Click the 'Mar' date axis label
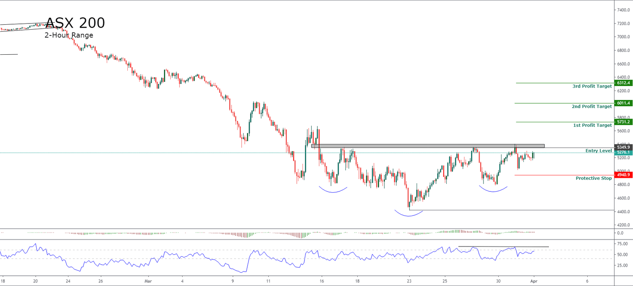Image resolution: width=633 pixels, height=286 pixels. [148, 282]
